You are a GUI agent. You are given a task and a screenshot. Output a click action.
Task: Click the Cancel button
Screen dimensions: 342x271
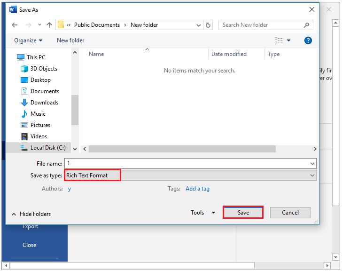(290, 213)
